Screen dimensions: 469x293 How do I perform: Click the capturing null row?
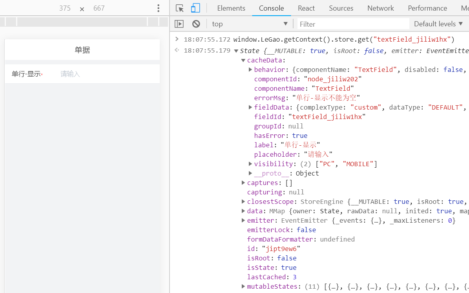(x=275, y=192)
